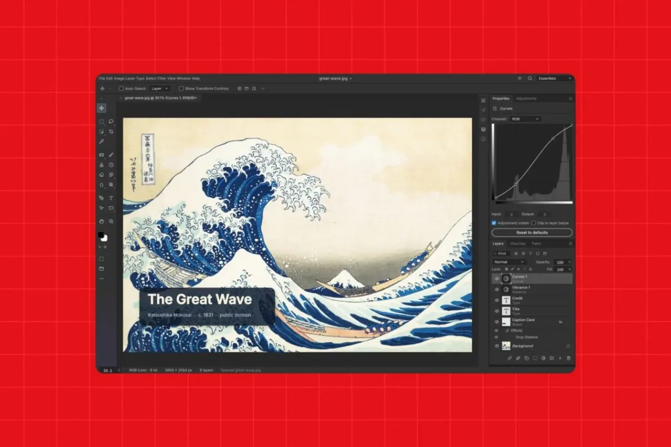
Task: Click the search magnifier in title bar
Action: [530, 78]
